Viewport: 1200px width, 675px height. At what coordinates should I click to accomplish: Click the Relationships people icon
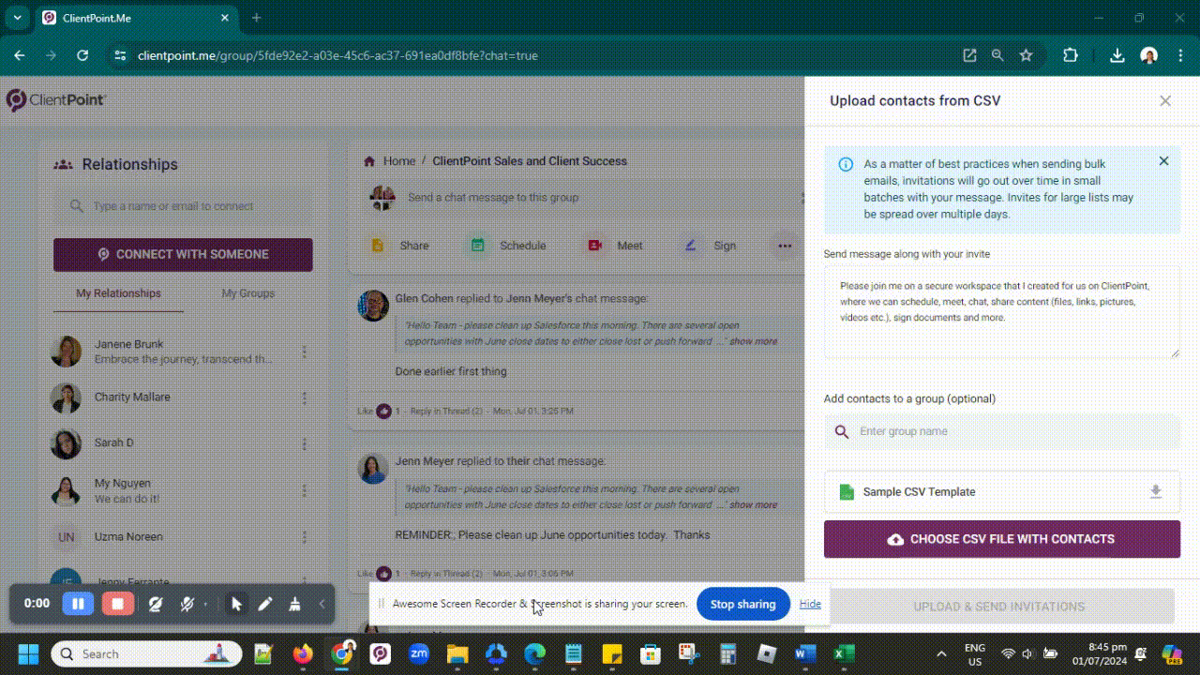tap(63, 164)
